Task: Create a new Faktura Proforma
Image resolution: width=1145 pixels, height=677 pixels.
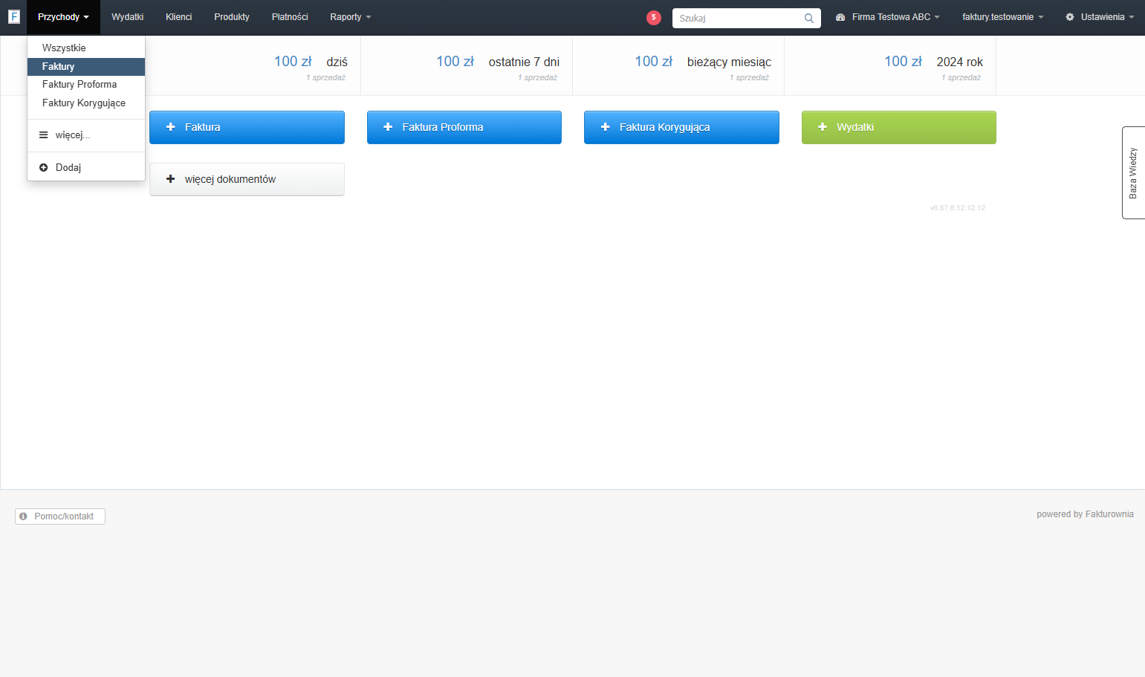Action: 464,127
